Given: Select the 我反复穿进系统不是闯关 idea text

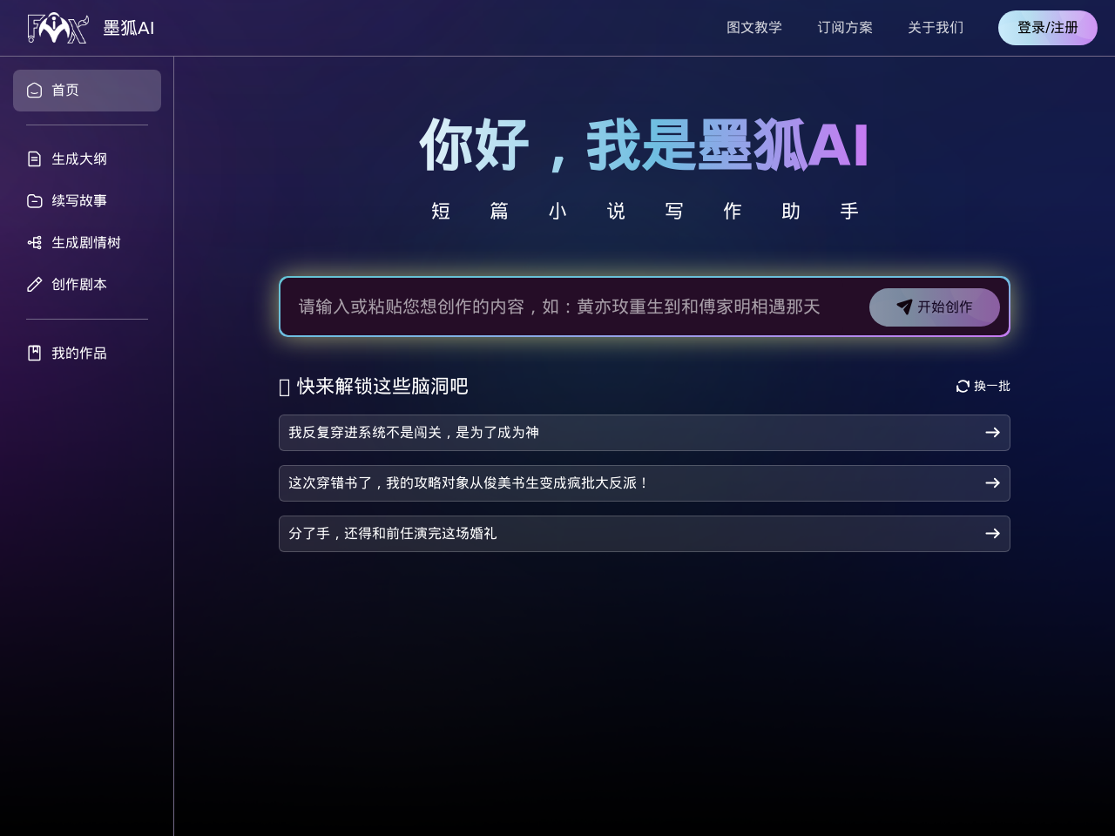Looking at the screenshot, I should click(414, 433).
